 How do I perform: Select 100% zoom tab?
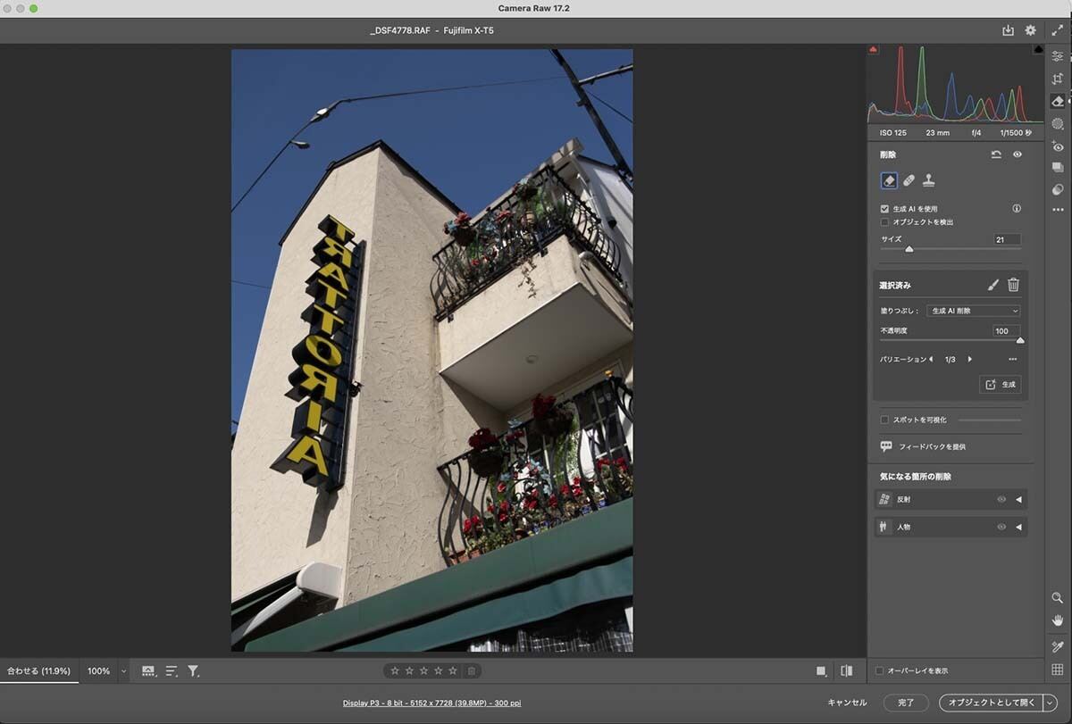(98, 670)
